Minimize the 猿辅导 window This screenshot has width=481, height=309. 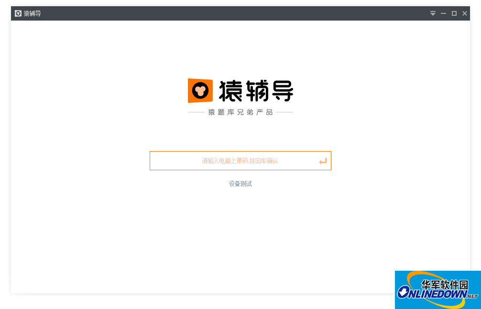pyautogui.click(x=443, y=13)
